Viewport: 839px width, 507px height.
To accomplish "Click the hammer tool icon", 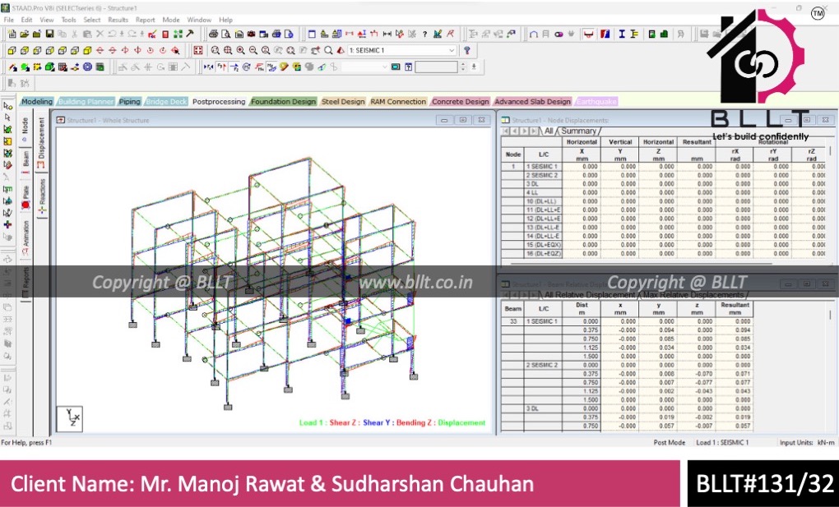I will coord(190,35).
